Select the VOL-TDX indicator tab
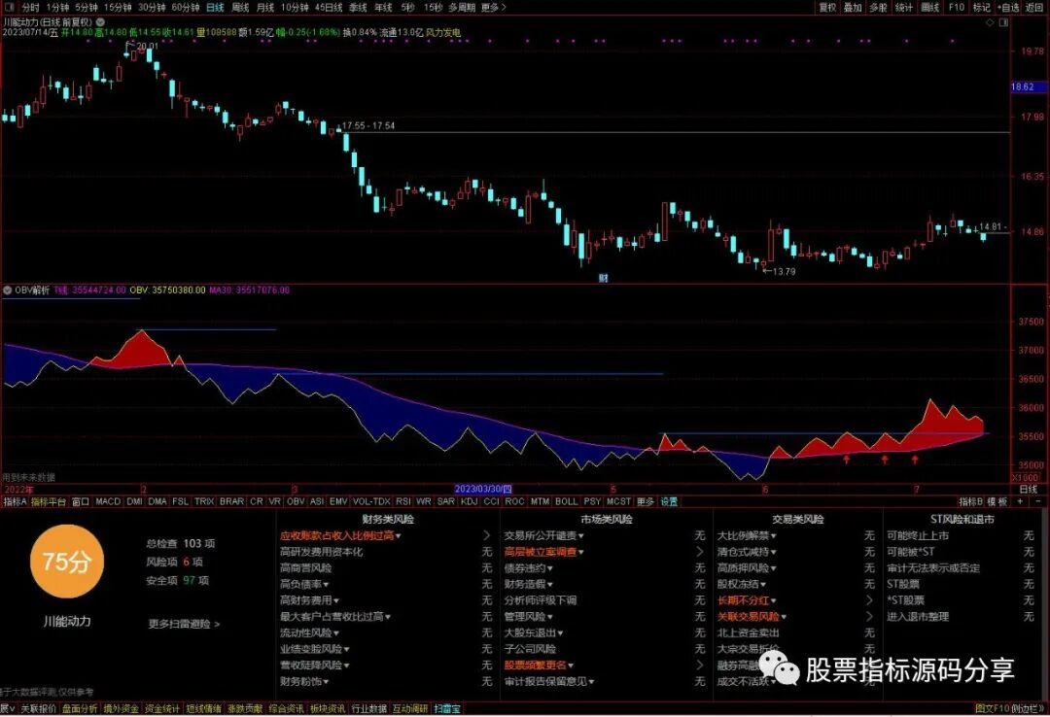This screenshot has width=1050, height=717. [371, 500]
